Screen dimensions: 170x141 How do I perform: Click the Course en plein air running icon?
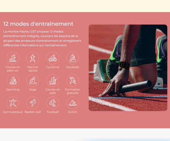pos(13,58)
